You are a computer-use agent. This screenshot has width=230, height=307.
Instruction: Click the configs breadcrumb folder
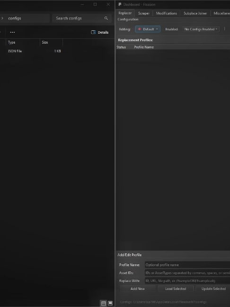(x=15, y=18)
